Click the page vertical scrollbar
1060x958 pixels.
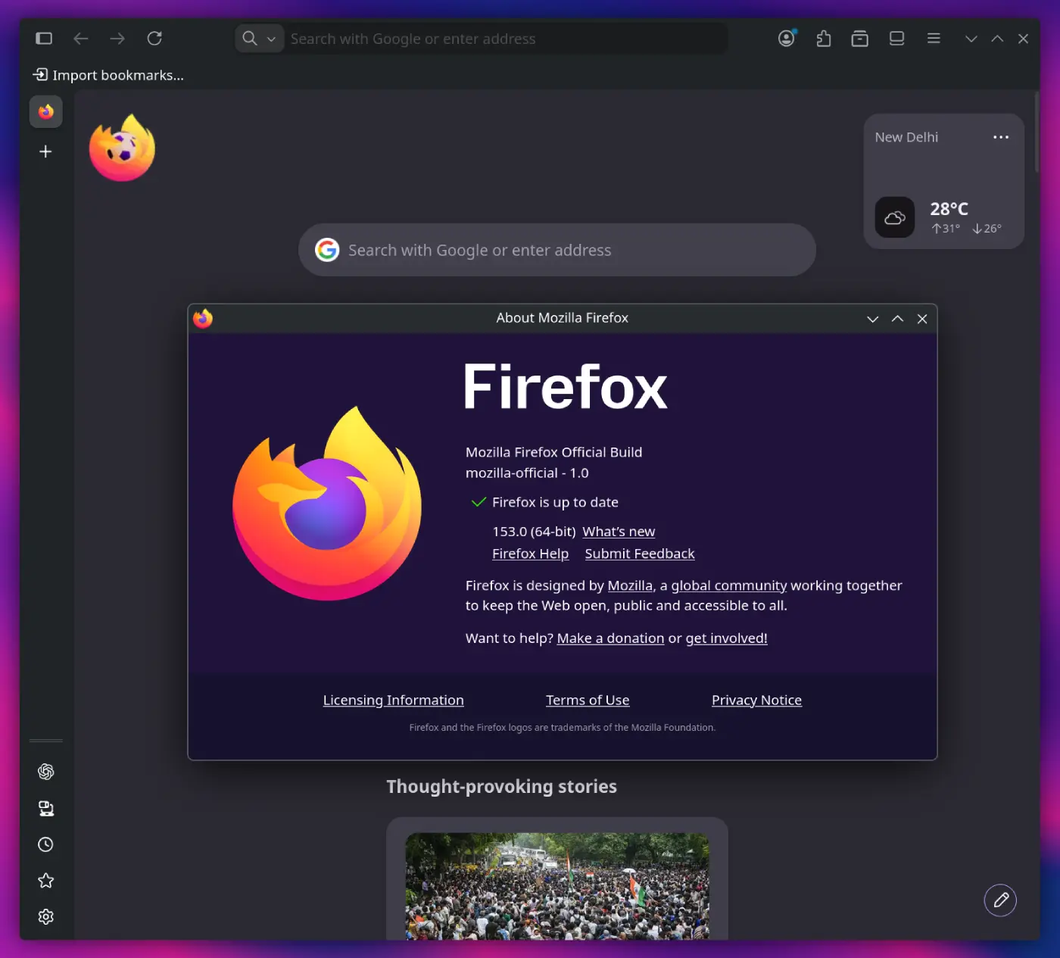pyautogui.click(x=1037, y=133)
